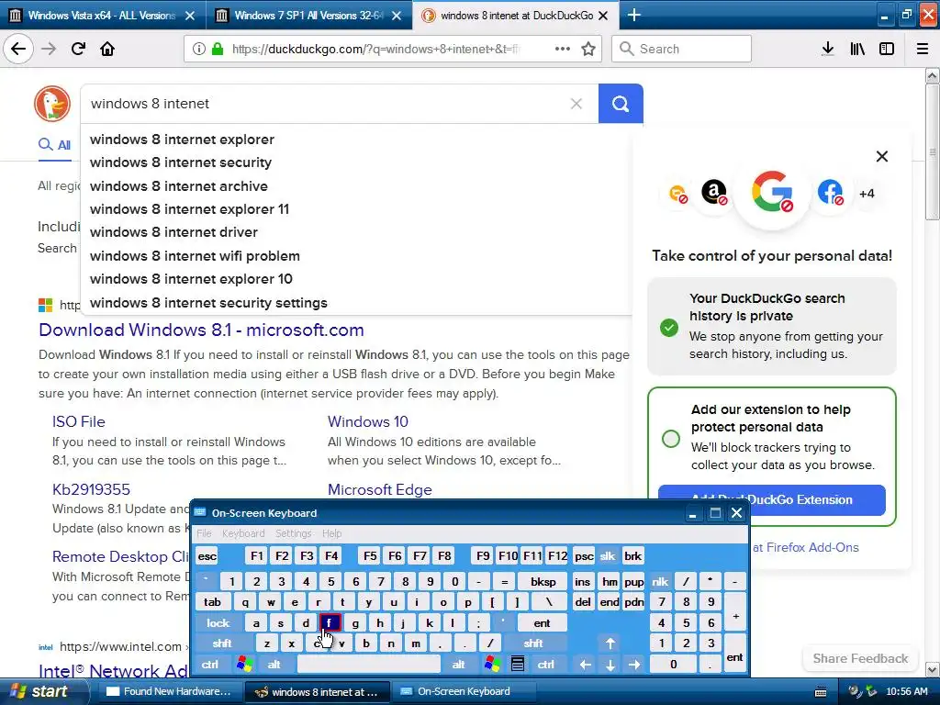
Task: Click the Windows start button
Action: pos(42,692)
